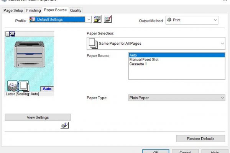Click the paper stack icon at preview bottom-left
Screen dimensions: 230x153
pyautogui.click(x=13, y=86)
